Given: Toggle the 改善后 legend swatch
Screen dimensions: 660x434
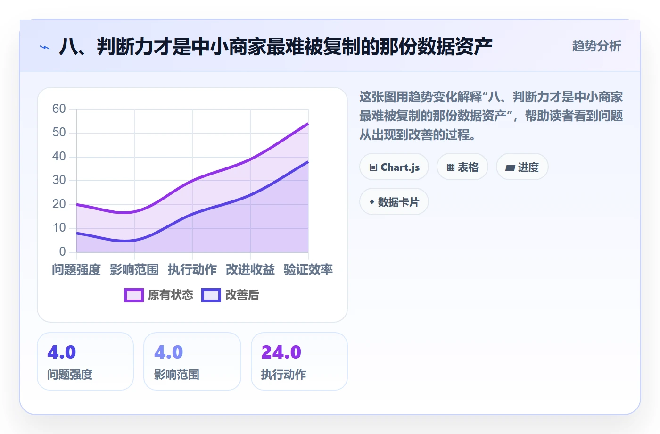Looking at the screenshot, I should pos(211,295).
